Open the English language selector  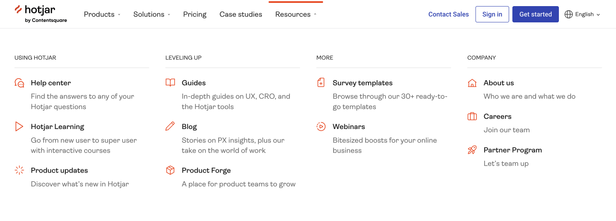click(582, 14)
